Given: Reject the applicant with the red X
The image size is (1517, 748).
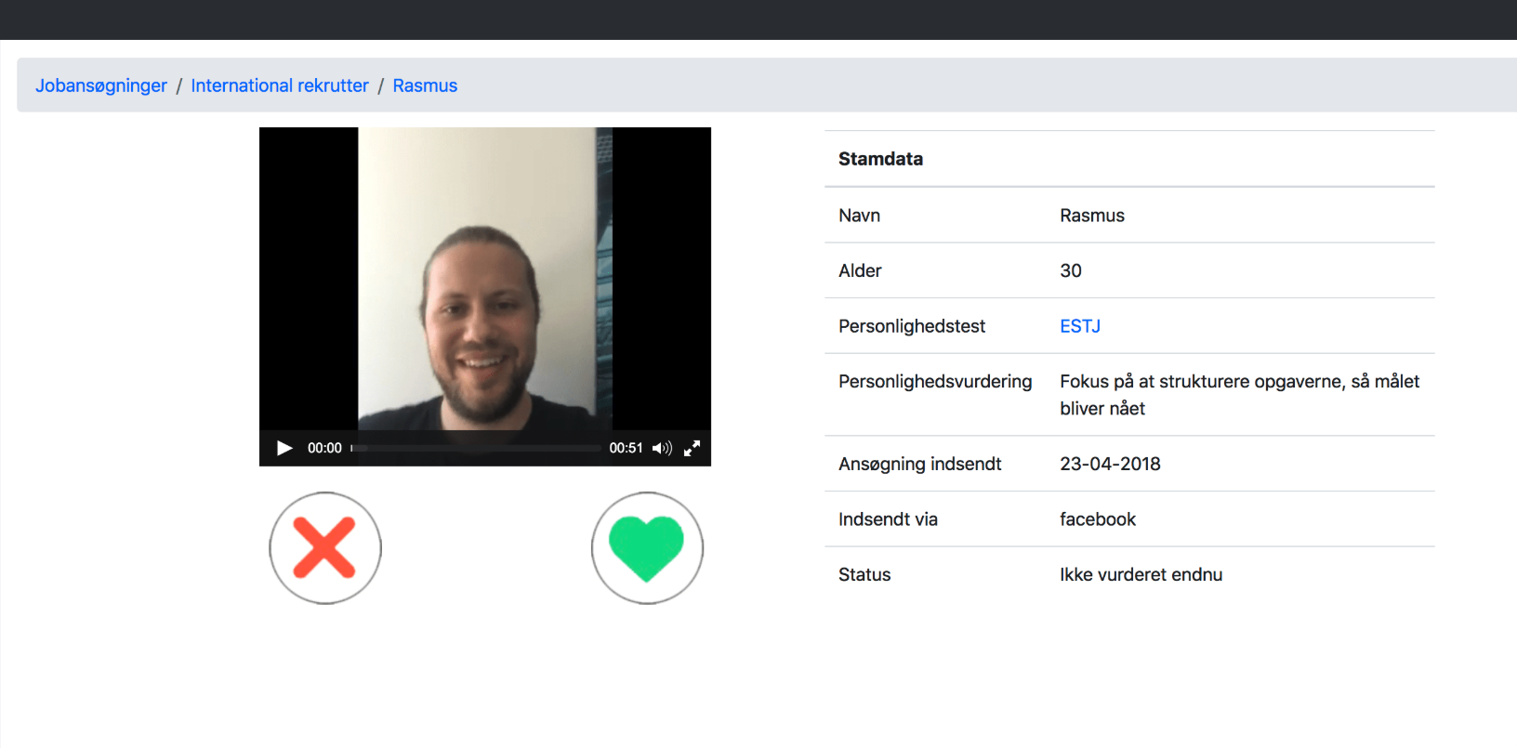Looking at the screenshot, I should [325, 548].
